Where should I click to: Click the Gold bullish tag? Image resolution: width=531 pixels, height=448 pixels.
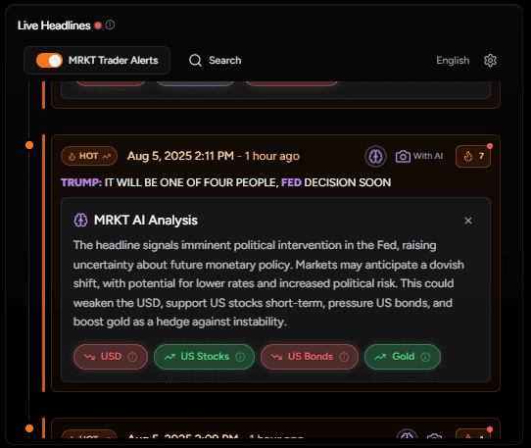point(403,357)
